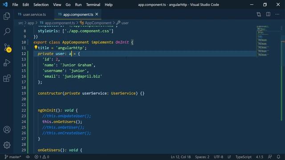Viewport: 285px width, 160px height.
Task: Open the Manage gear icon
Action: (7, 145)
